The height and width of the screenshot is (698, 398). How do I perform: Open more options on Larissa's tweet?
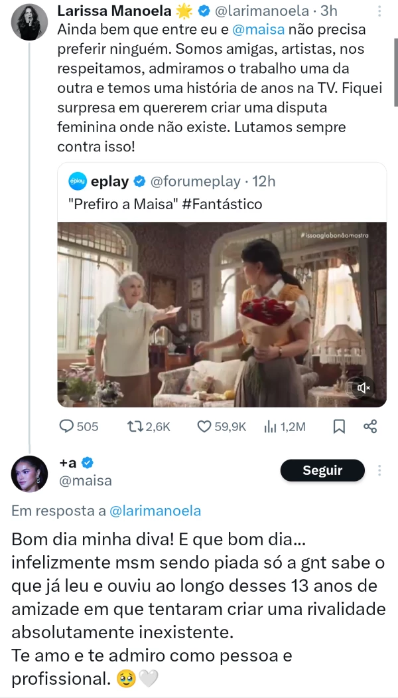point(379,11)
